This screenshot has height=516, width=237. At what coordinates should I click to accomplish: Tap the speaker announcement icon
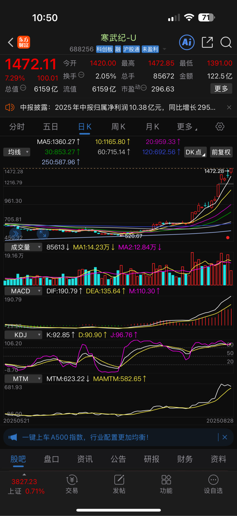pos(10,107)
